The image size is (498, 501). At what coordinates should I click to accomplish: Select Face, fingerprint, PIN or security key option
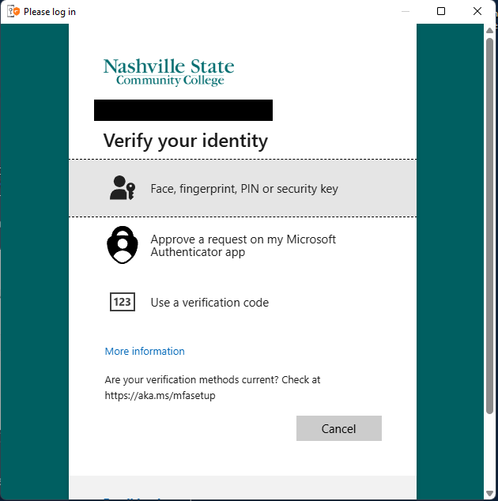(x=244, y=189)
